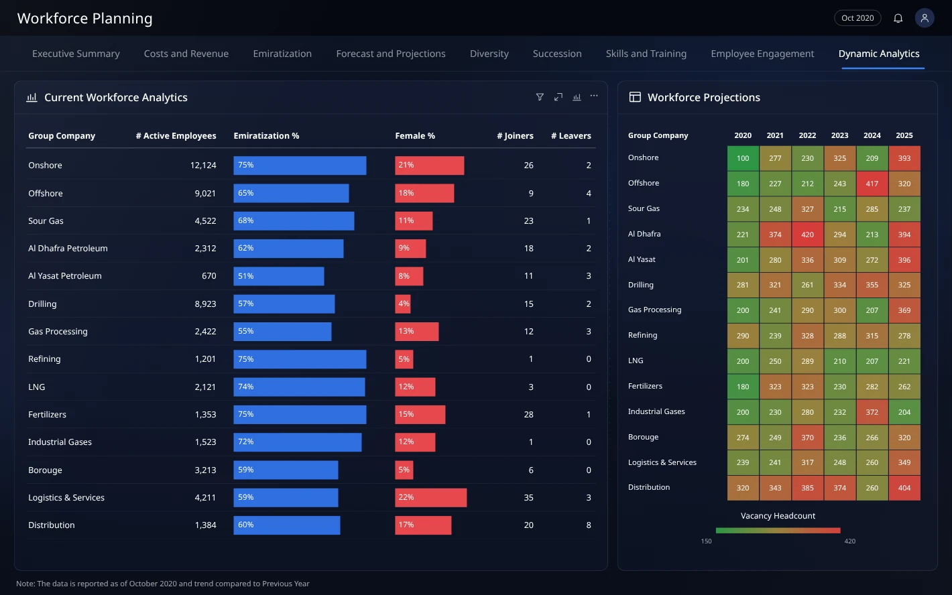This screenshot has height=595, width=952.
Task: Click Al Yasat Petroleum row name
Action: point(65,276)
